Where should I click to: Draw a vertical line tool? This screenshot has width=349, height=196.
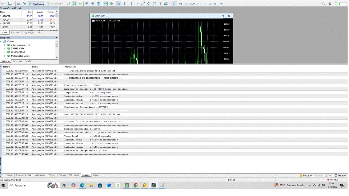coord(131,4)
